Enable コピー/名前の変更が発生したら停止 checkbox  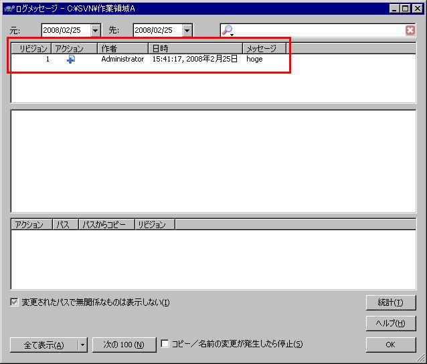click(165, 343)
